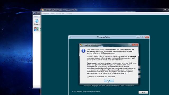169x95 pixels.
Task: Click the blue information icon in dialog
Action: coord(83,51)
